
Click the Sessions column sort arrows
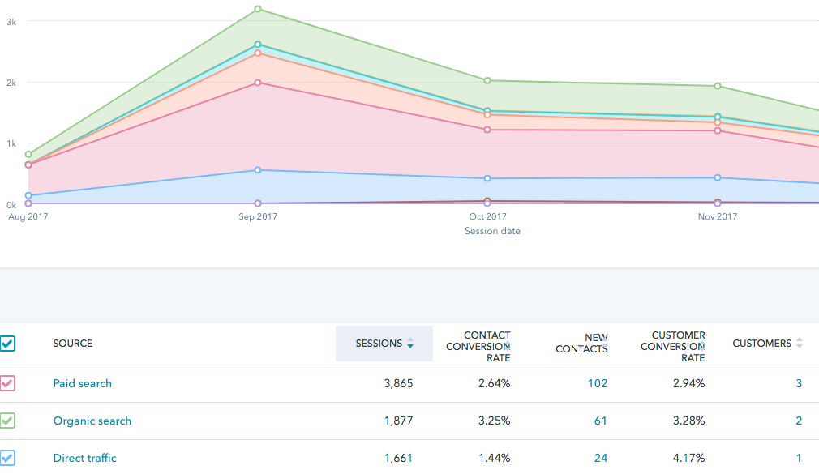click(x=410, y=343)
